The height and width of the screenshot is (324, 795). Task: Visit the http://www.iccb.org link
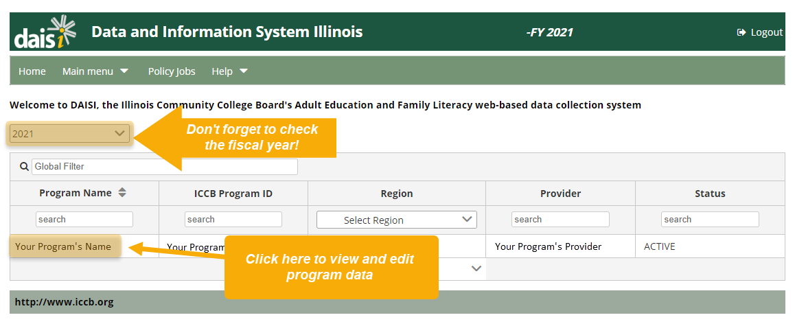[65, 302]
